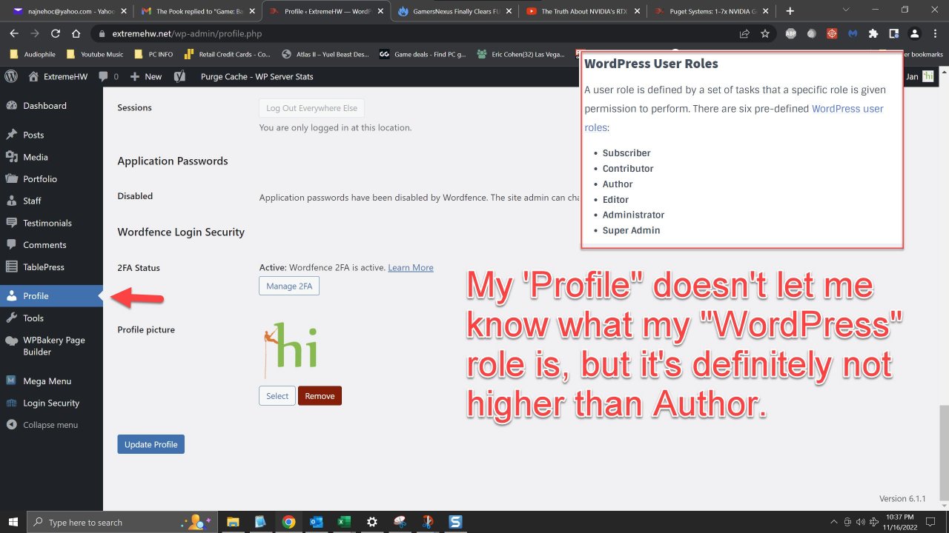Click the Manage 2FA button
The image size is (949, 533).
coord(288,286)
